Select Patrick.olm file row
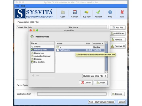142x106 pixels. (80, 50)
